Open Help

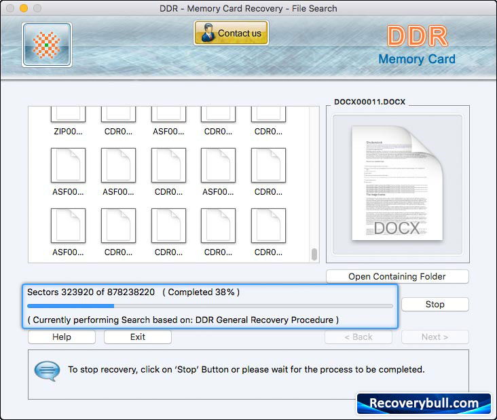pyautogui.click(x=62, y=337)
